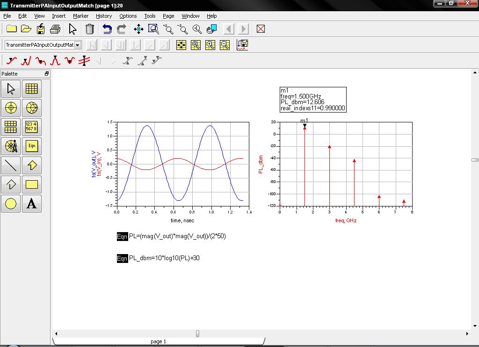The height and width of the screenshot is (347, 479).
Task: Insert a new peak marker from the marker toolbar
Action: pos(55,61)
